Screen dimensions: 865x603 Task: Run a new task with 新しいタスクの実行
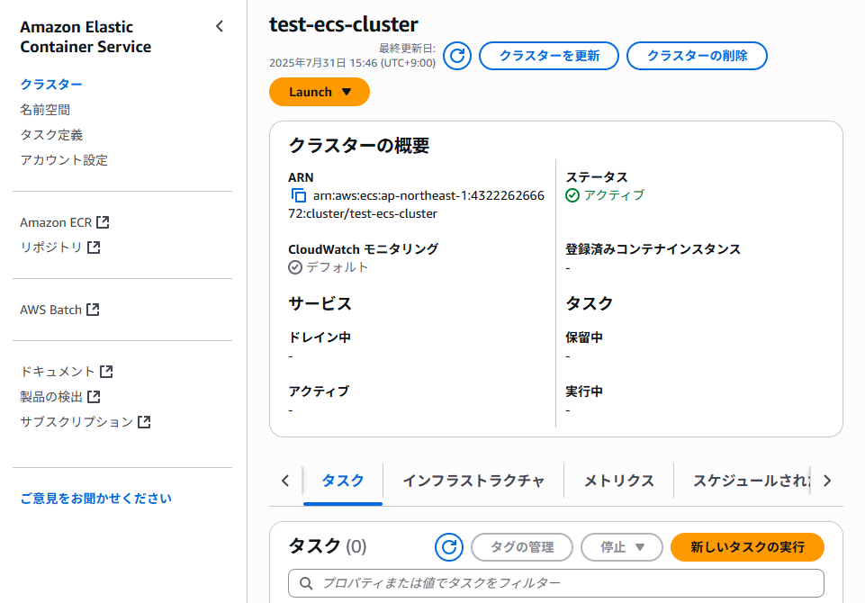pos(747,546)
